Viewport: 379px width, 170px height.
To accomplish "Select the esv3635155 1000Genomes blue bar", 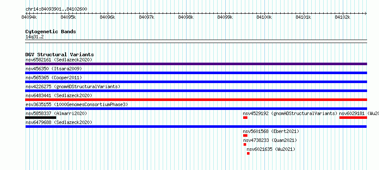I will 196,109.
